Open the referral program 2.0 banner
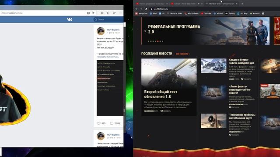The height and width of the screenshot is (157, 280). coord(205,31)
